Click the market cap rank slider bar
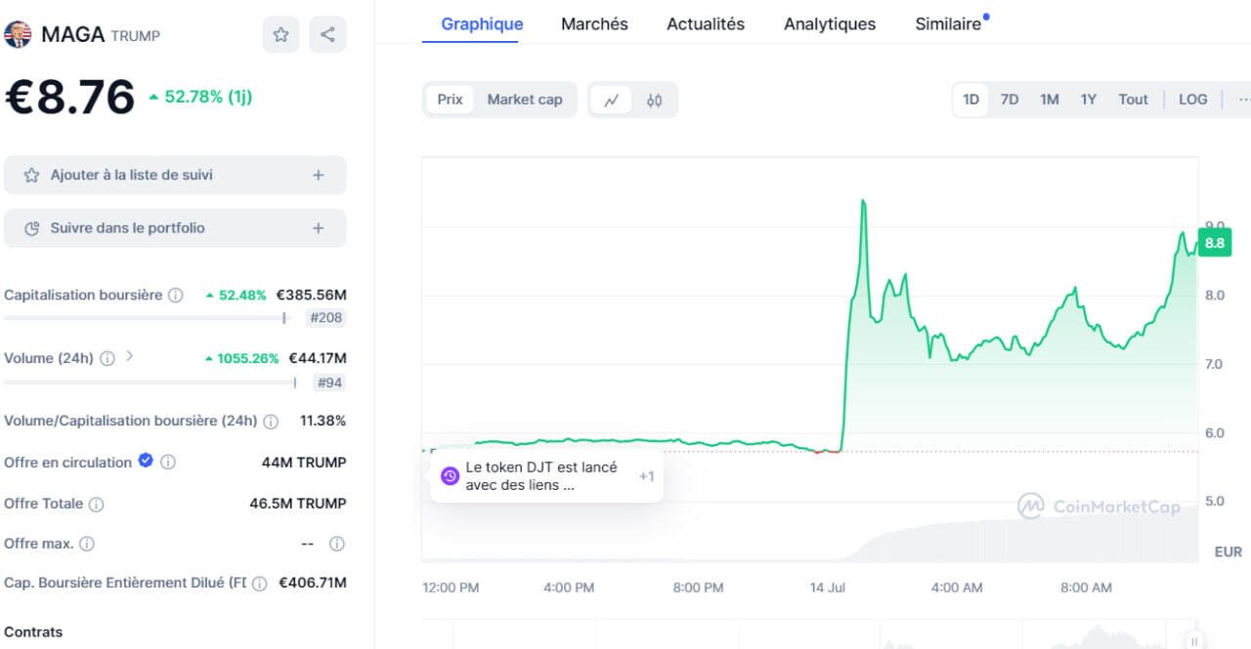Viewport: 1251px width, 649px height. (148, 317)
